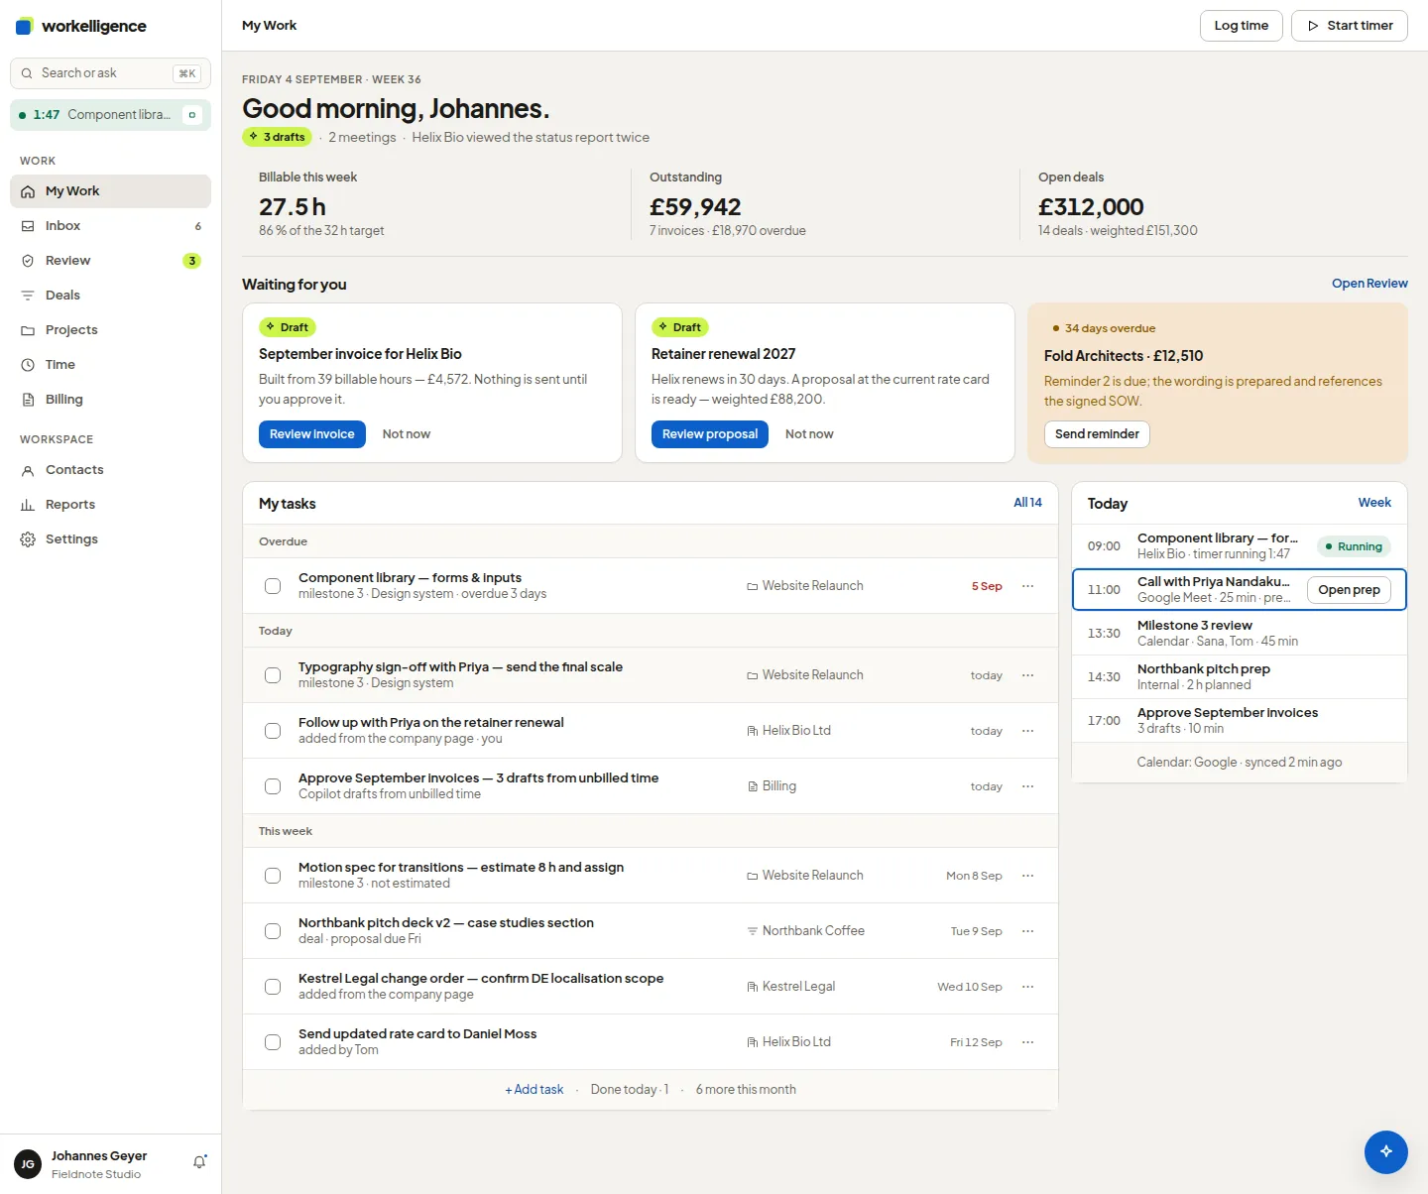
Task: Open more options for Kestrel Legal change order
Action: coord(1027,987)
